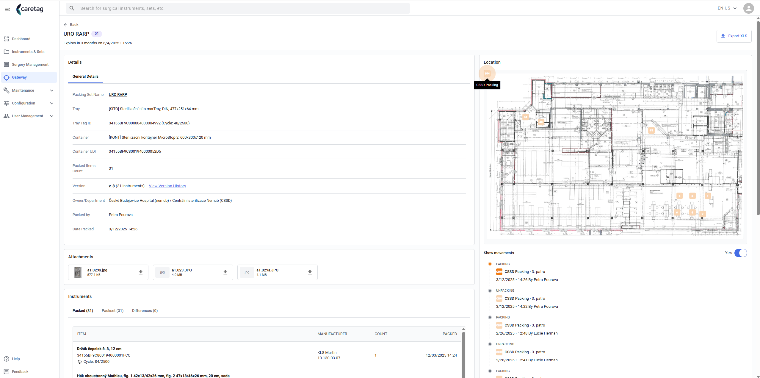The width and height of the screenshot is (760, 378).
Task: Switch to the Packset (31) tab
Action: tap(112, 311)
